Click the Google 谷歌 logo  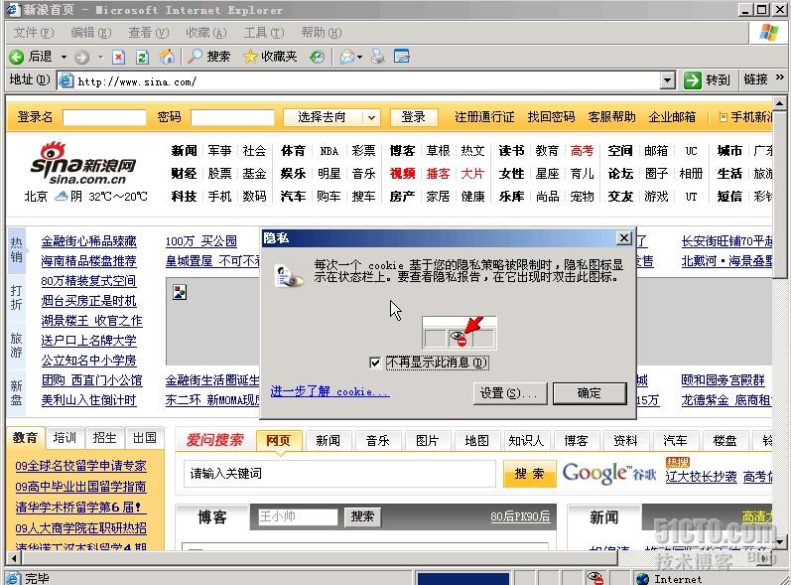(609, 474)
